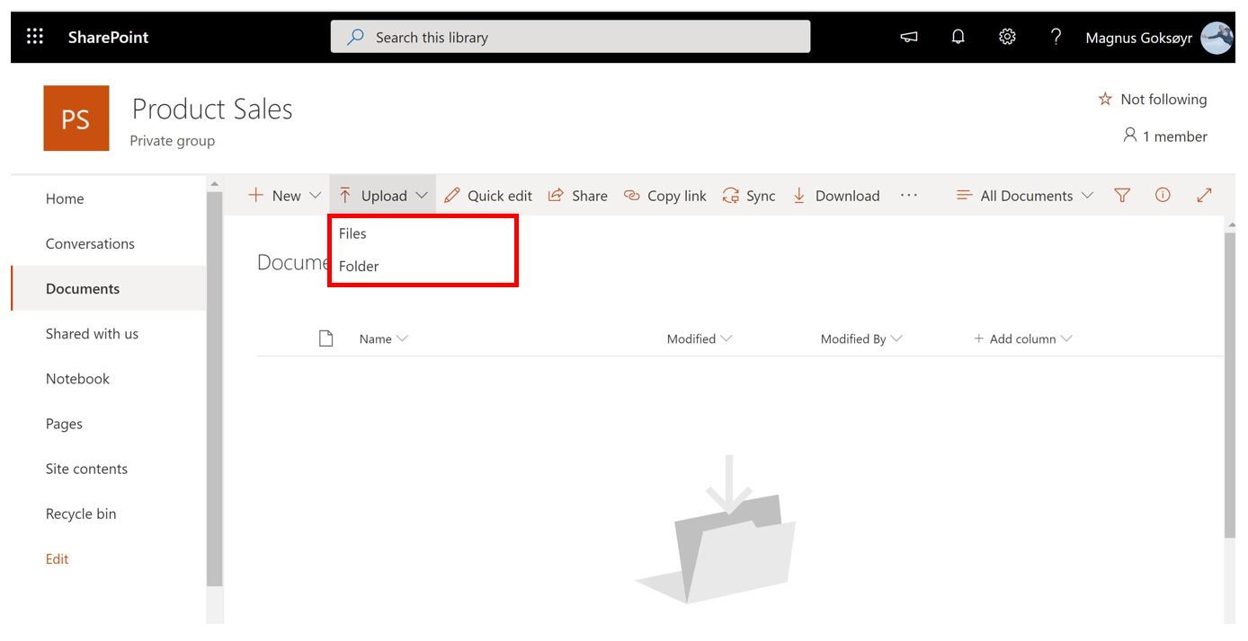1248x641 pixels.
Task: Click the help question mark icon
Action: click(1056, 37)
